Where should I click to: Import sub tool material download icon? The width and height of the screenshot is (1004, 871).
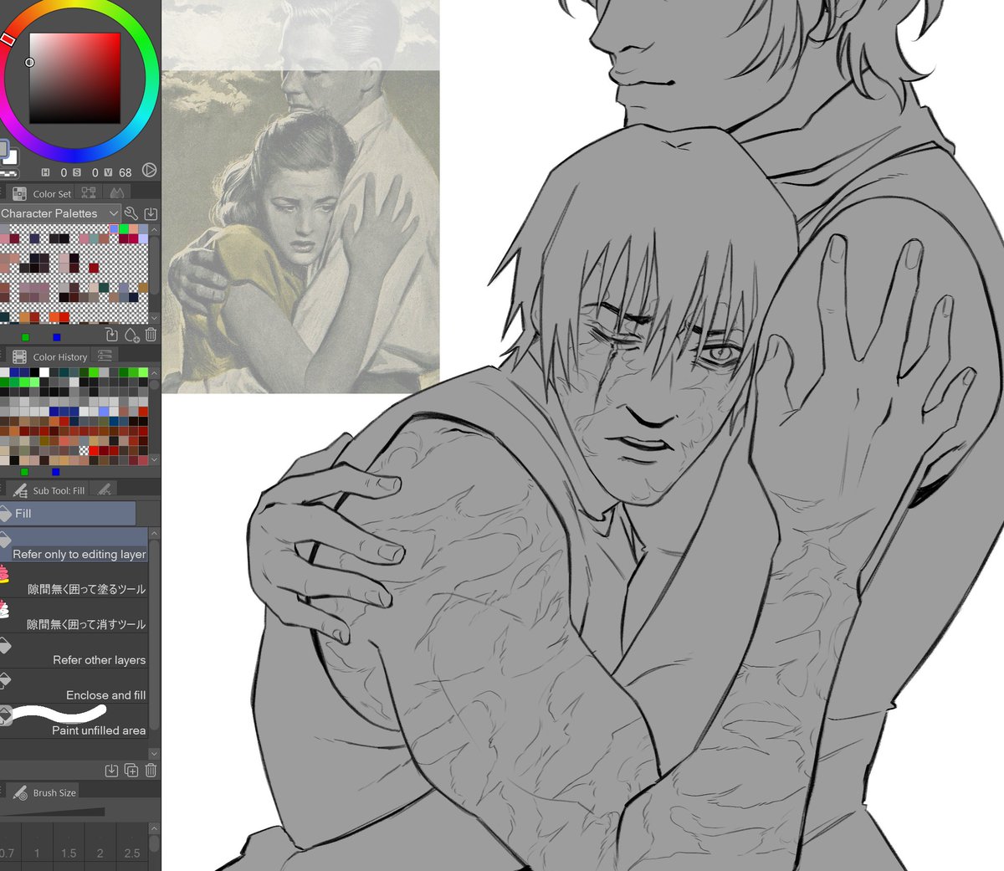pyautogui.click(x=111, y=771)
